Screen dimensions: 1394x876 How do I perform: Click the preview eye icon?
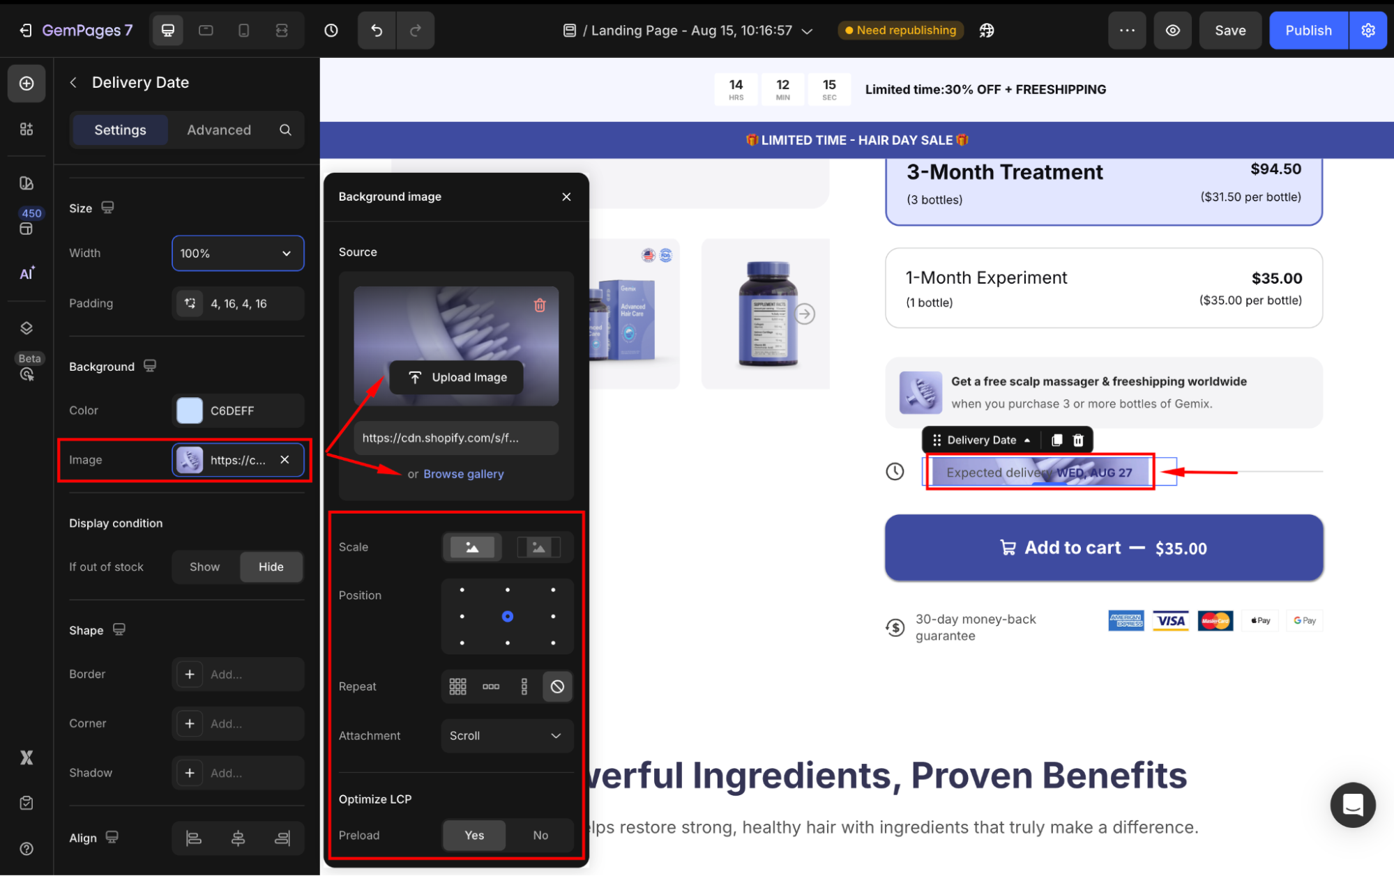[1173, 31]
